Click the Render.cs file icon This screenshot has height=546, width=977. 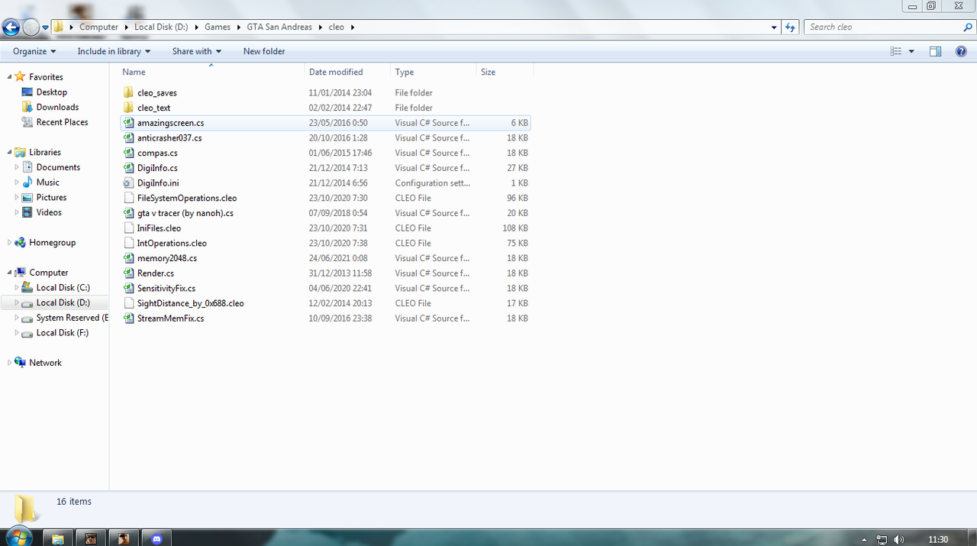click(x=128, y=273)
